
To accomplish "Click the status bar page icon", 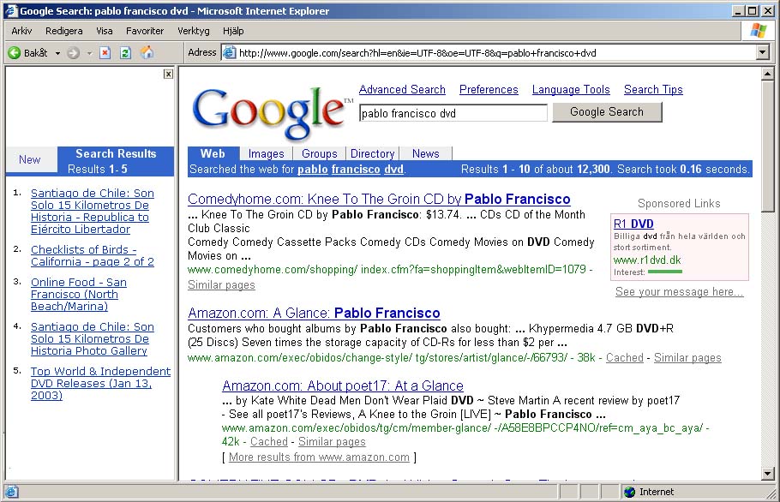I will [12, 492].
